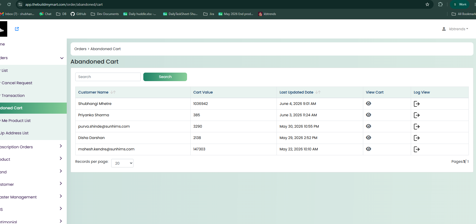Screen dimensions: 476x224
Task: Open DB bookmarks folder
Action: click(61, 14)
